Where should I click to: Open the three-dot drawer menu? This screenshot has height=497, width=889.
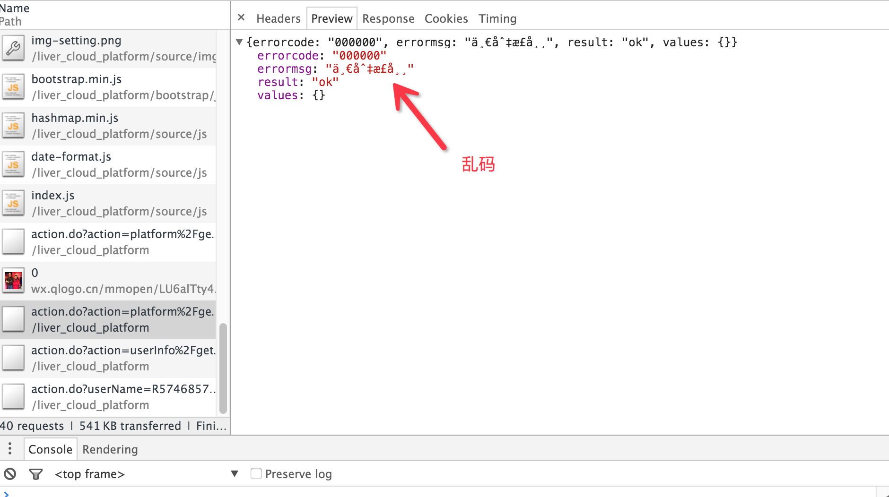(x=10, y=448)
